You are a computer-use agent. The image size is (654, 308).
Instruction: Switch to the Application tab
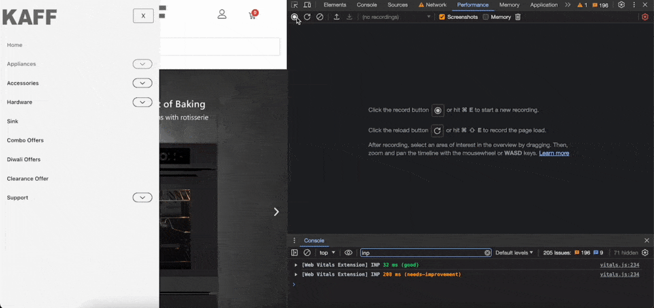tap(544, 5)
